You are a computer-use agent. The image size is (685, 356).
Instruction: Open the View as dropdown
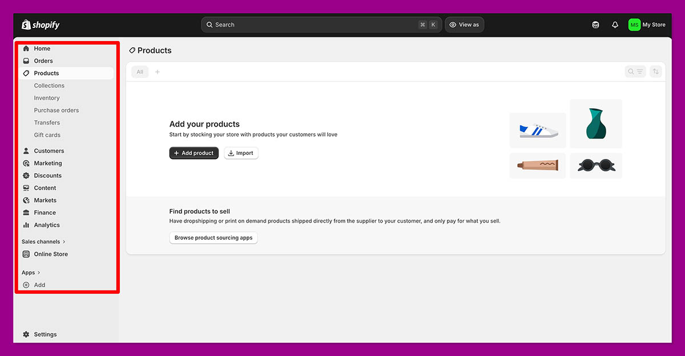point(464,24)
